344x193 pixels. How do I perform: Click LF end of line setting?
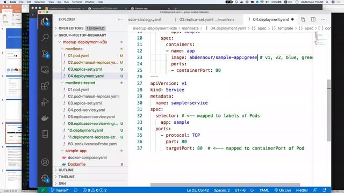pyautogui.click(x=252, y=190)
